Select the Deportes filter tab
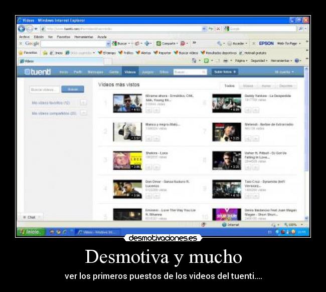 [x=286, y=86]
